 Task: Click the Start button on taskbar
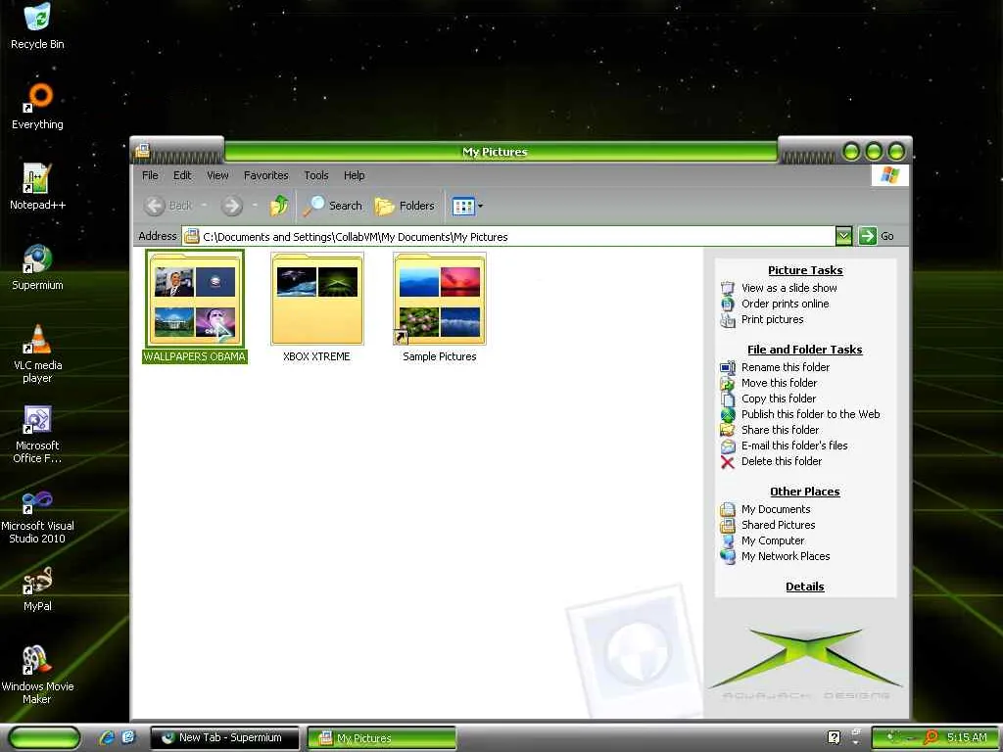(44, 738)
